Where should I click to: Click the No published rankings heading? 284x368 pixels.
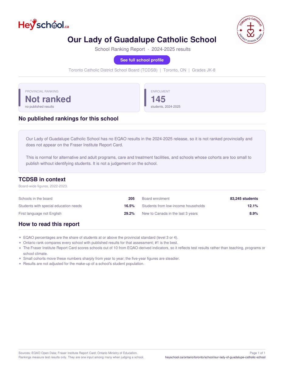pos(68,119)
